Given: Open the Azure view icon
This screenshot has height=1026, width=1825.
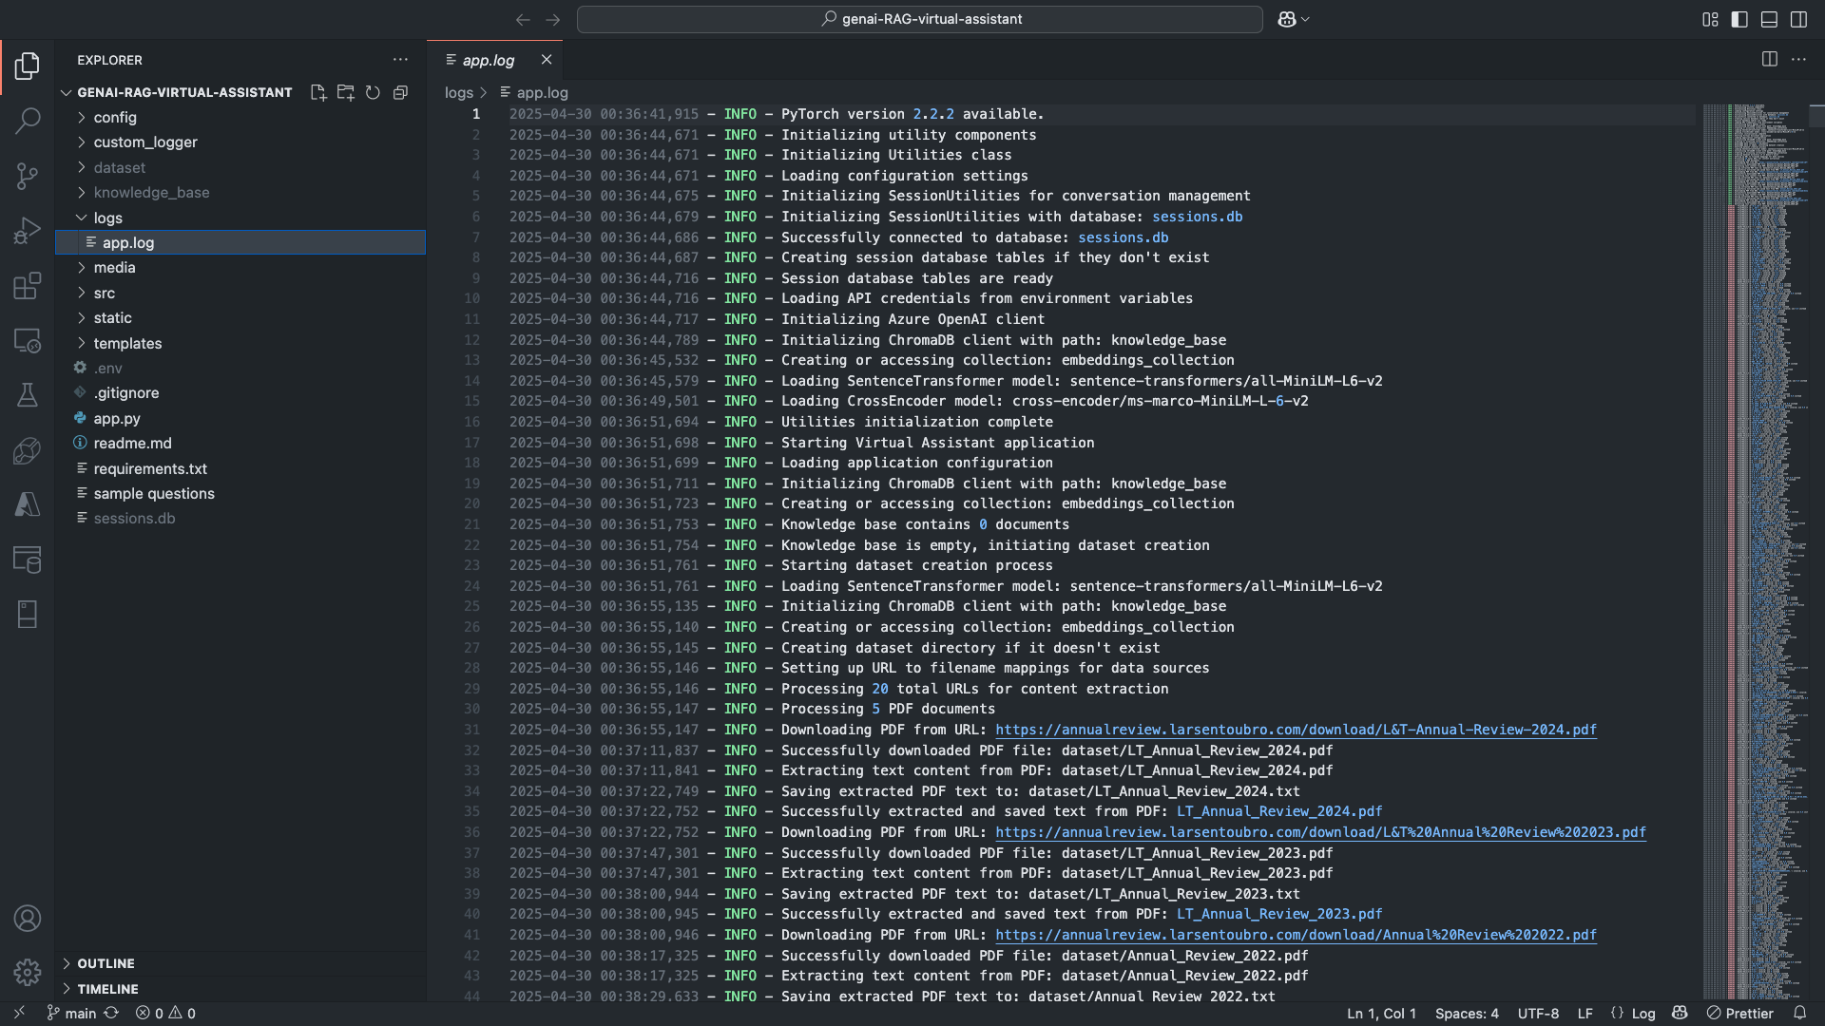Looking at the screenshot, I should click(x=28, y=504).
